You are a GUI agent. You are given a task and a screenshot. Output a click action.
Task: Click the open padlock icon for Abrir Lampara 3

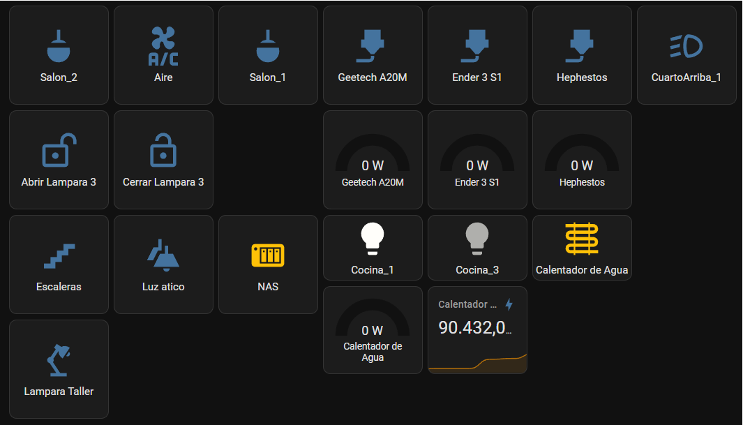pyautogui.click(x=59, y=150)
